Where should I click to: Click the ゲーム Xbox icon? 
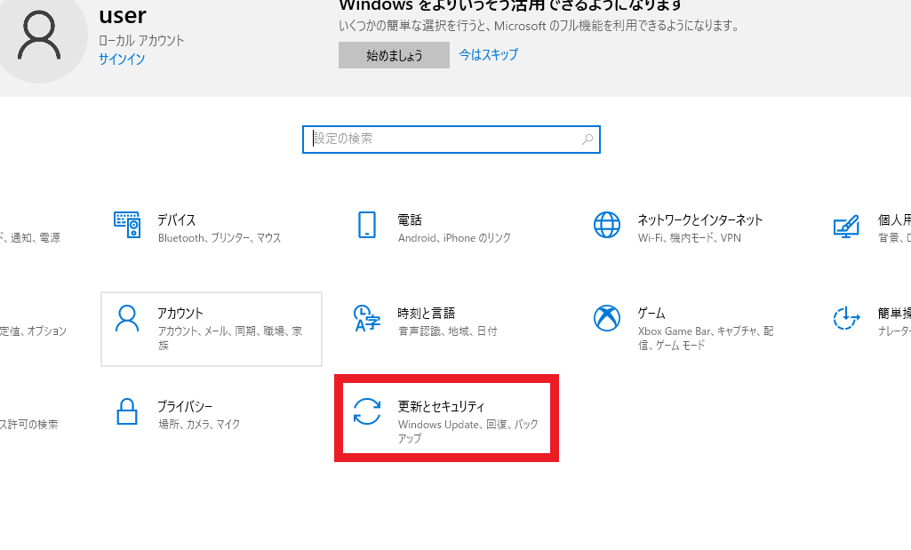coord(607,318)
